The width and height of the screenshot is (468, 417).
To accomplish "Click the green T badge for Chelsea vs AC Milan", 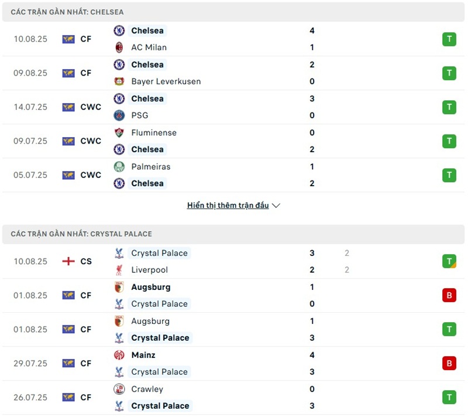I will (449, 39).
